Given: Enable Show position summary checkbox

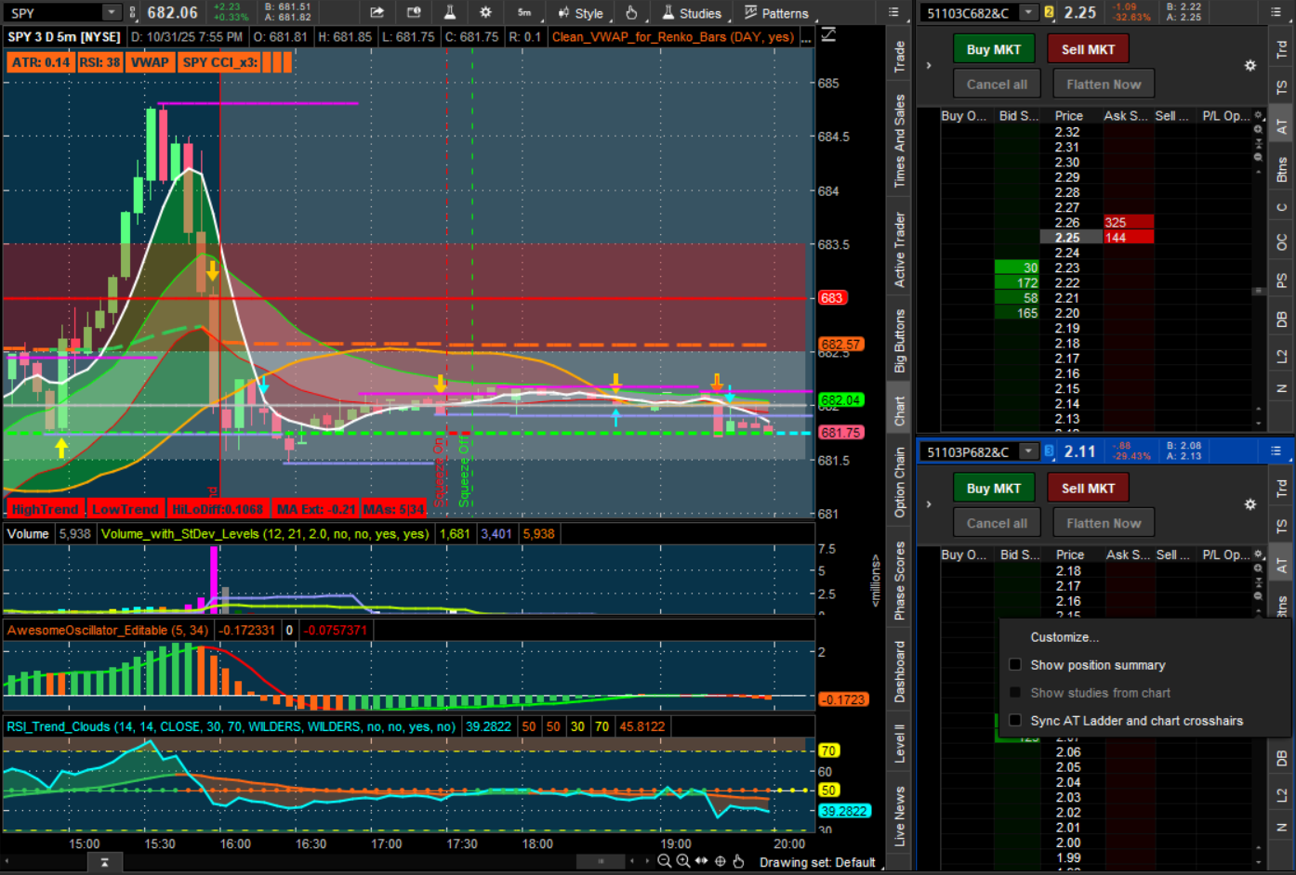Looking at the screenshot, I should point(1015,665).
